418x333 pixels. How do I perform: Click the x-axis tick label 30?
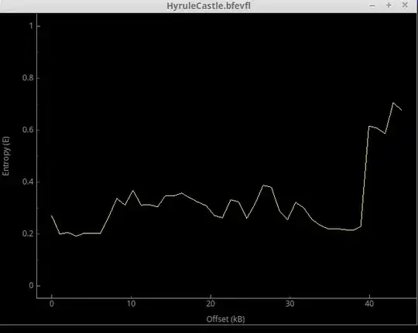point(290,304)
